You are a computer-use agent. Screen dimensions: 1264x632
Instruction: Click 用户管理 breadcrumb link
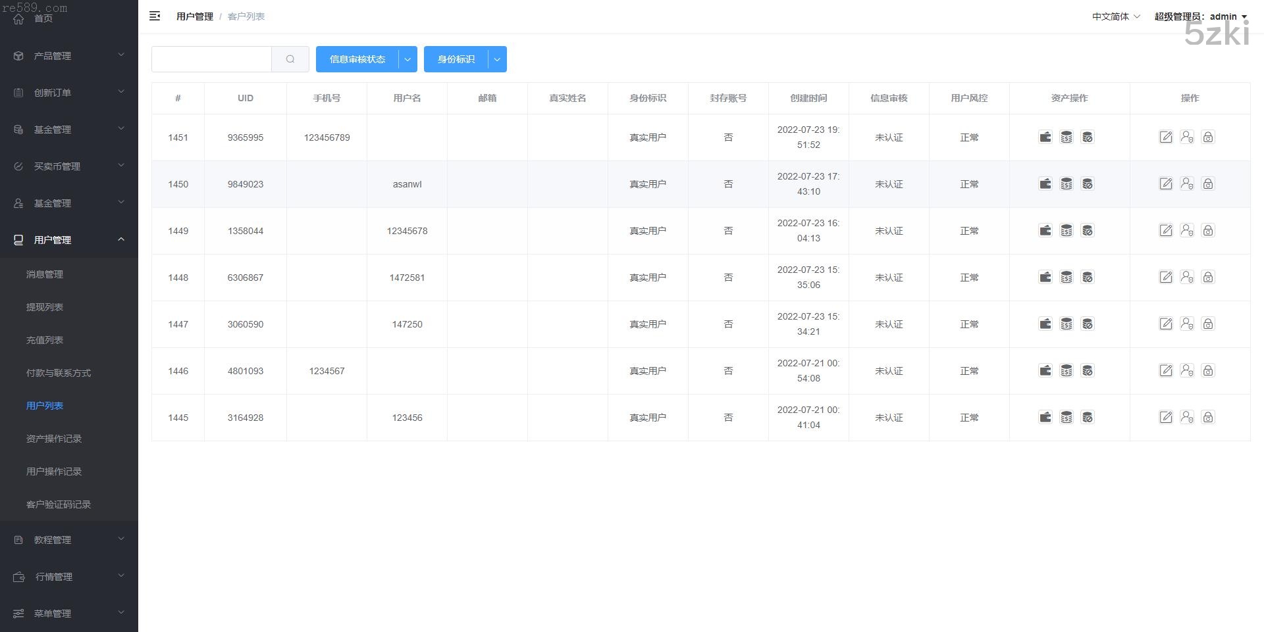tap(194, 16)
